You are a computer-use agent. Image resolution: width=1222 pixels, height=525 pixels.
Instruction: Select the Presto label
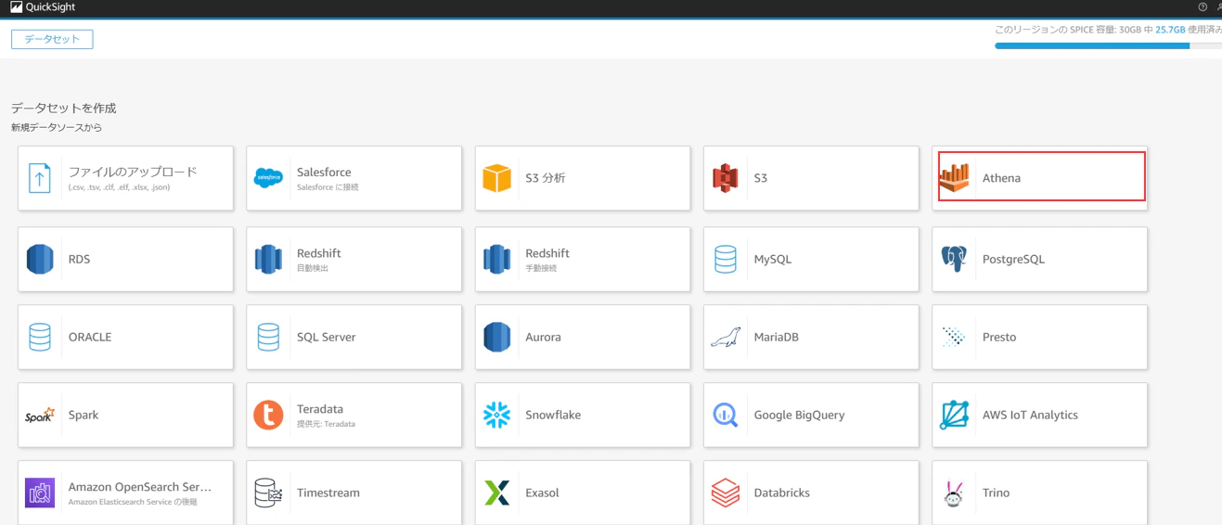coord(999,337)
